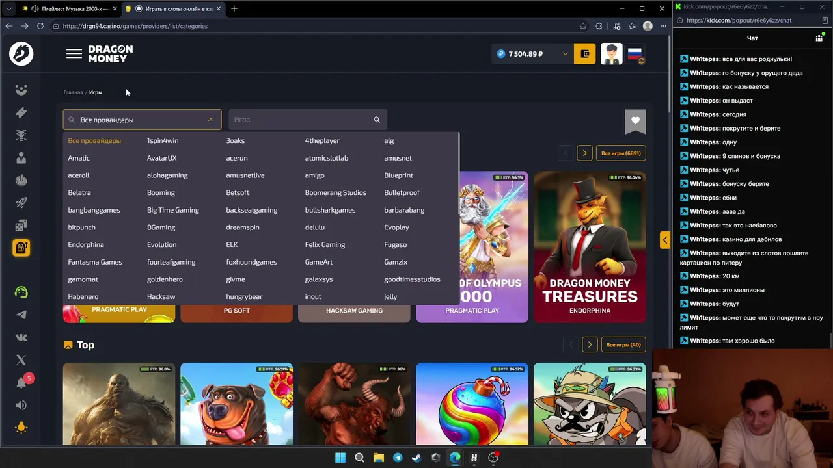Open the Dragon Money Treasures game card
Viewport: 833px width, 468px height.
tap(590, 247)
